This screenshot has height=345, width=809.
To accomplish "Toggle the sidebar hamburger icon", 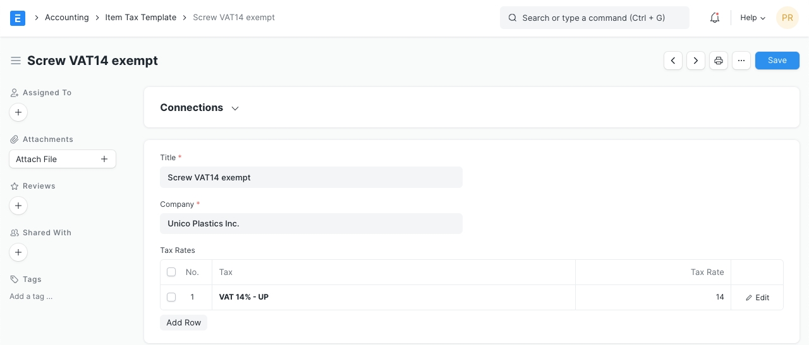I will tap(16, 61).
